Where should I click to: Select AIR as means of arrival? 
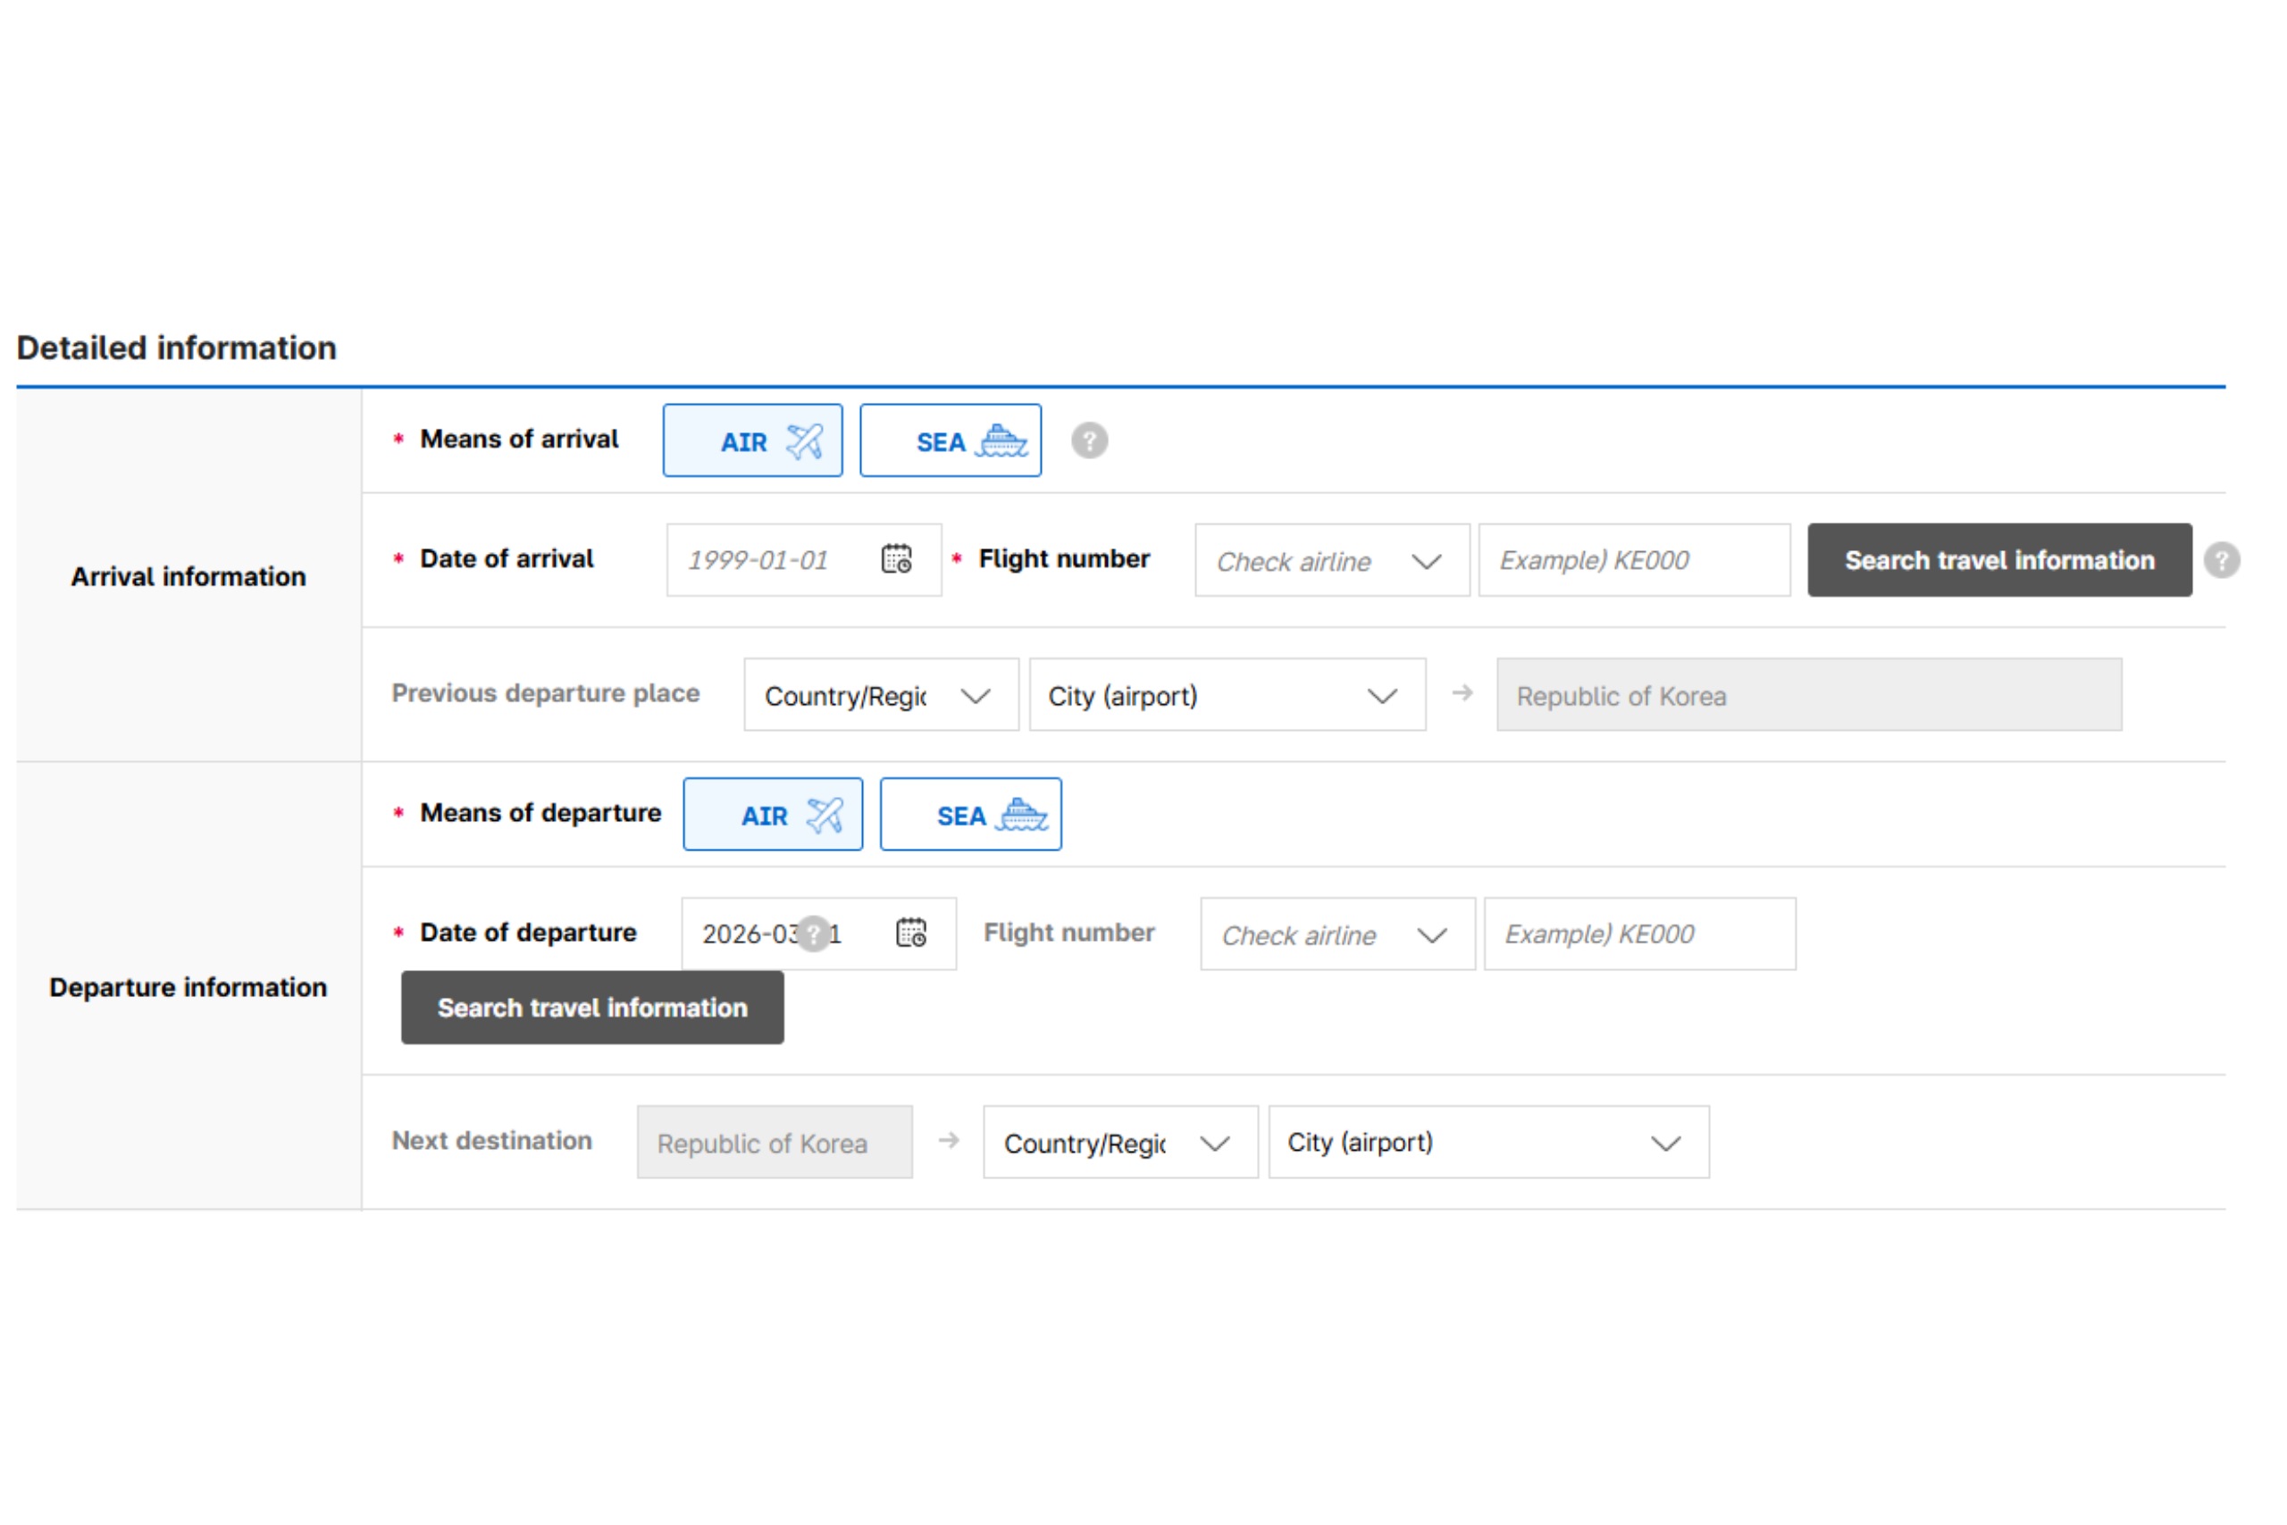coord(751,440)
